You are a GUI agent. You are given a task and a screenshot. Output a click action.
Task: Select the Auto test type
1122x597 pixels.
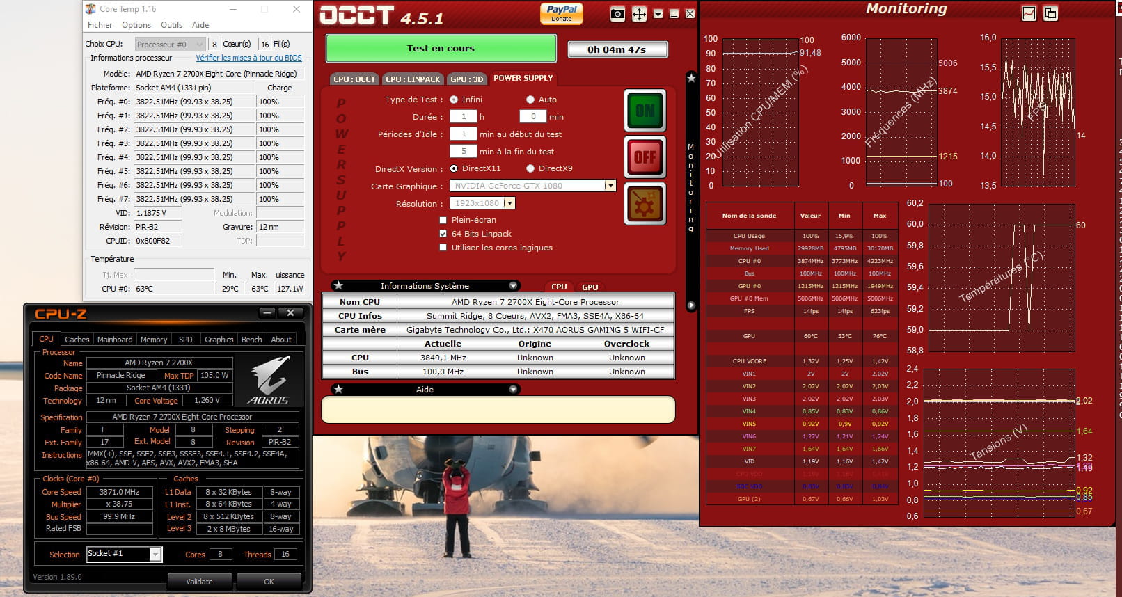[530, 99]
